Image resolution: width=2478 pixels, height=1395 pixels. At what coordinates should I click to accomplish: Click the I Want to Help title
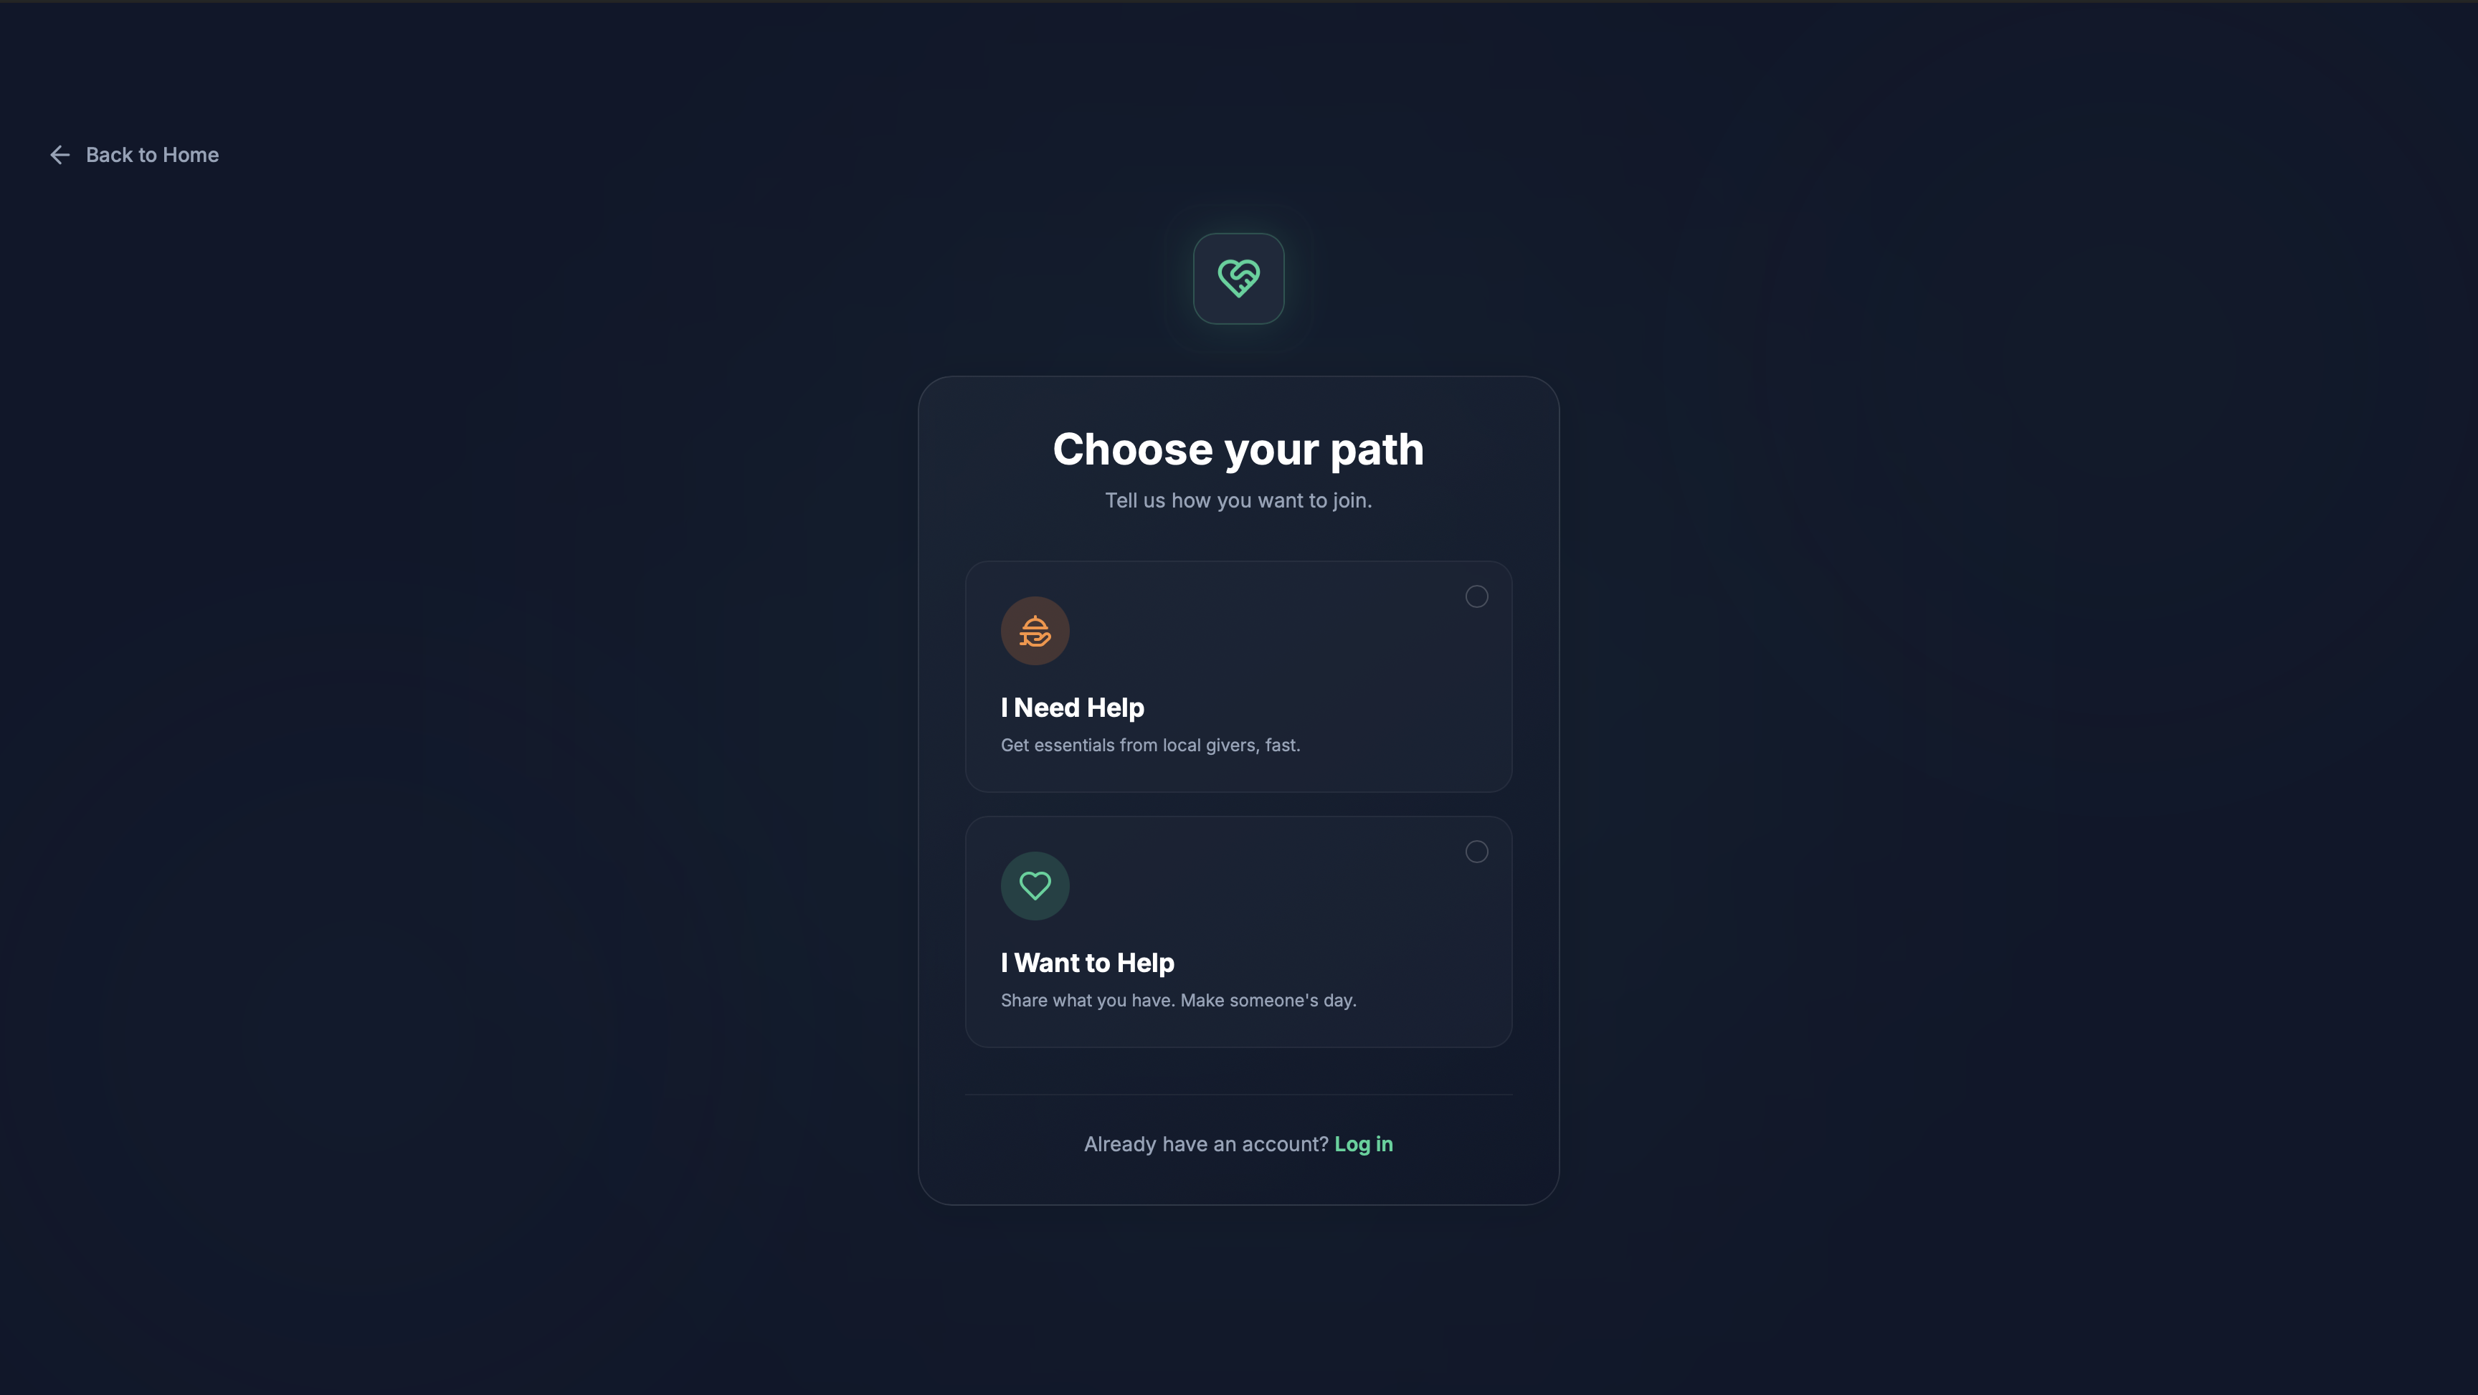click(x=1087, y=963)
